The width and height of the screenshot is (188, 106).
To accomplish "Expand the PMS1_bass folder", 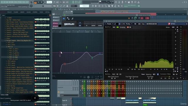I will pyautogui.click(x=11, y=42).
